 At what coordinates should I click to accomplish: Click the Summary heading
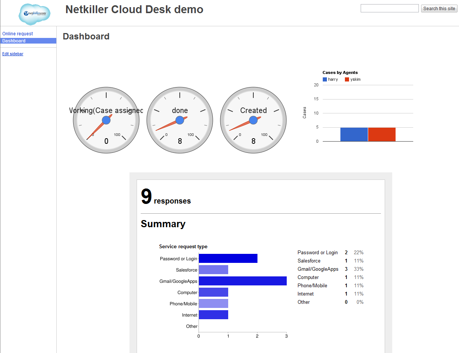pos(163,224)
